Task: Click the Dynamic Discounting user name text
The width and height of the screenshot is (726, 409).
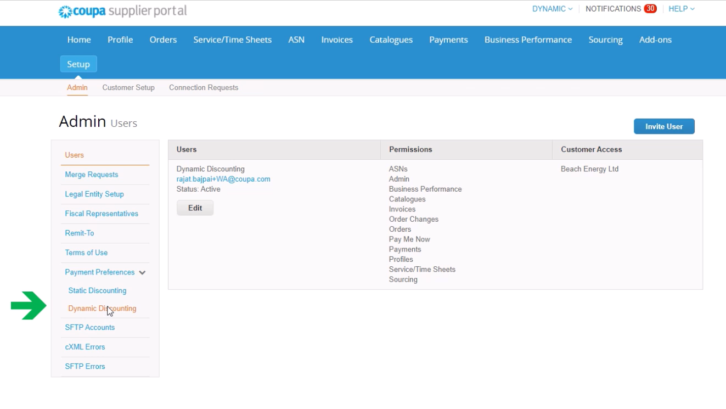Action: (211, 169)
